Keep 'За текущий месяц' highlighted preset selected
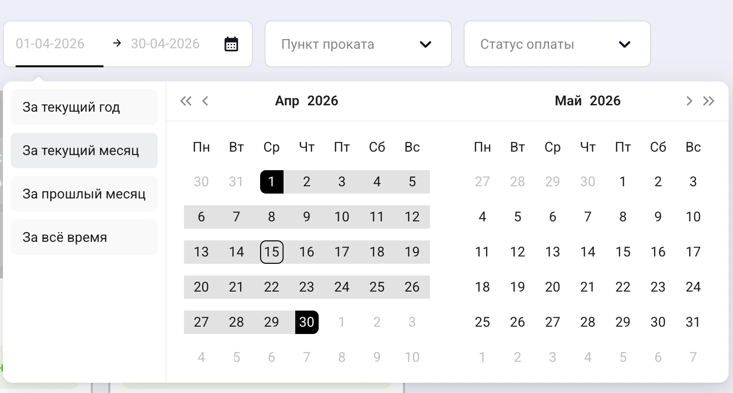Screen dimensions: 733x393 tap(84, 150)
